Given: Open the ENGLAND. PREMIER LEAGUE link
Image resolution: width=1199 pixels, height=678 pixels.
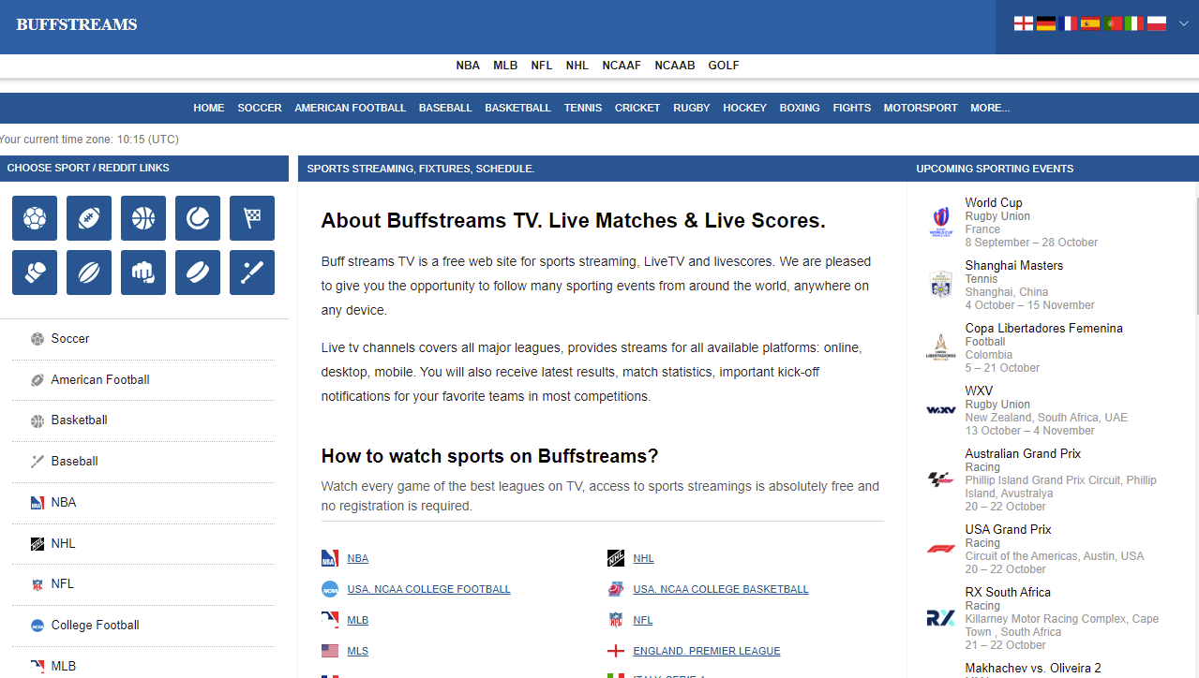Looking at the screenshot, I should [x=707, y=651].
